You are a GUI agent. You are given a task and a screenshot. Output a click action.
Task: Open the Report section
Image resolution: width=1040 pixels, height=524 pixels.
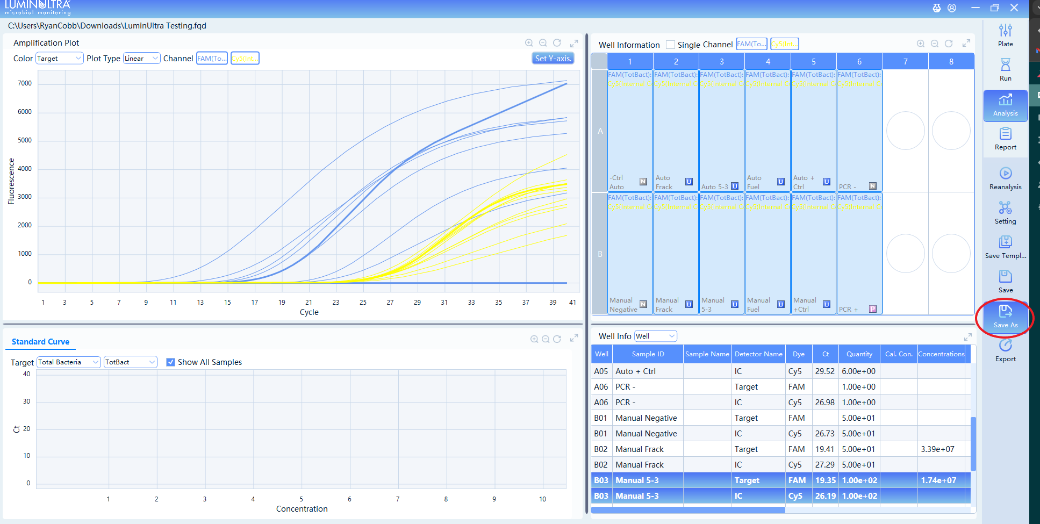1005,139
